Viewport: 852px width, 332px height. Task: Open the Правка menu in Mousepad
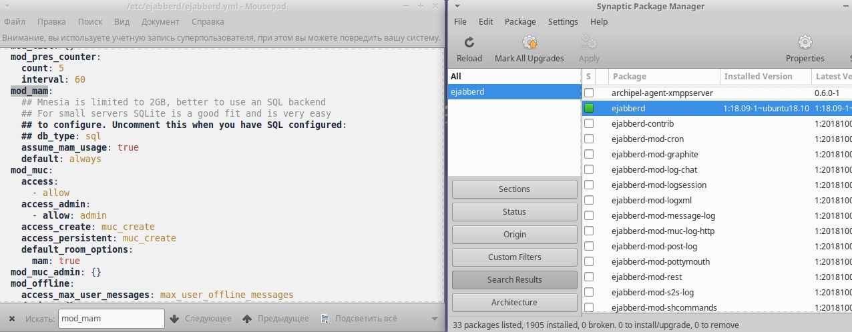tap(51, 21)
